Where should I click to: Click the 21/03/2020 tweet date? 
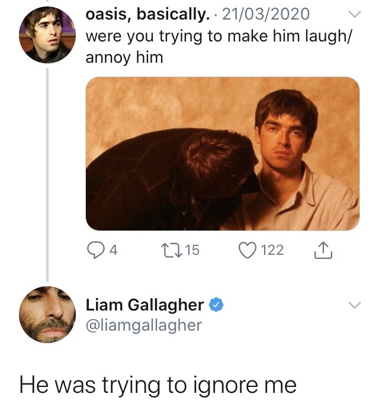click(x=266, y=14)
